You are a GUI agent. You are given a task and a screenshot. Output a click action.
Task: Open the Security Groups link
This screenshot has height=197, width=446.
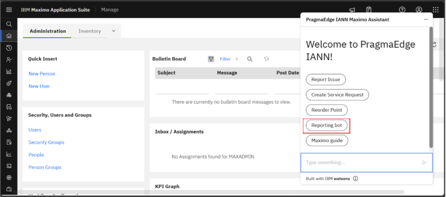click(46, 142)
